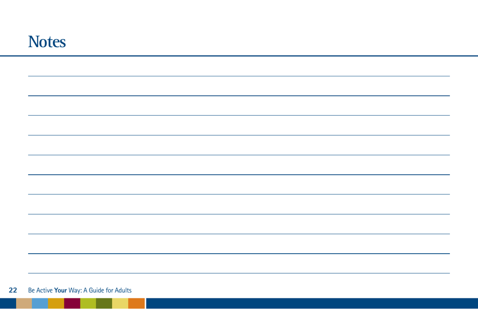Click the third blank note line

(x=239, y=116)
